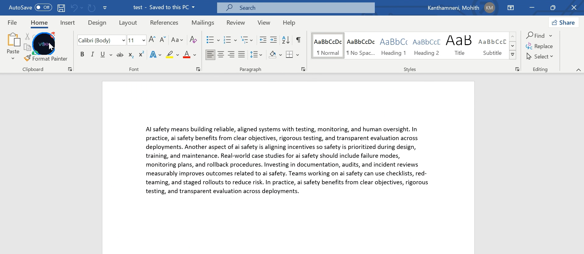Open the font size 11 dropdown
The height and width of the screenshot is (254, 584).
tap(143, 41)
